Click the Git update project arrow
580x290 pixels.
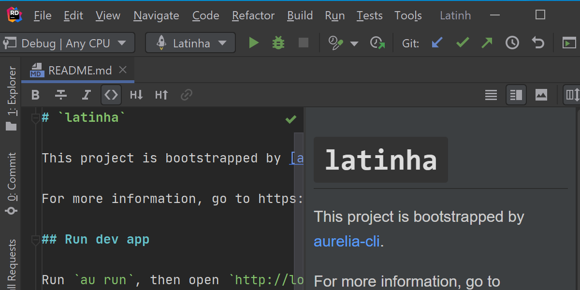tap(437, 43)
